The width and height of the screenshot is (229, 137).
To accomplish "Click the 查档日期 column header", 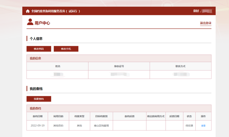I will (38, 116).
